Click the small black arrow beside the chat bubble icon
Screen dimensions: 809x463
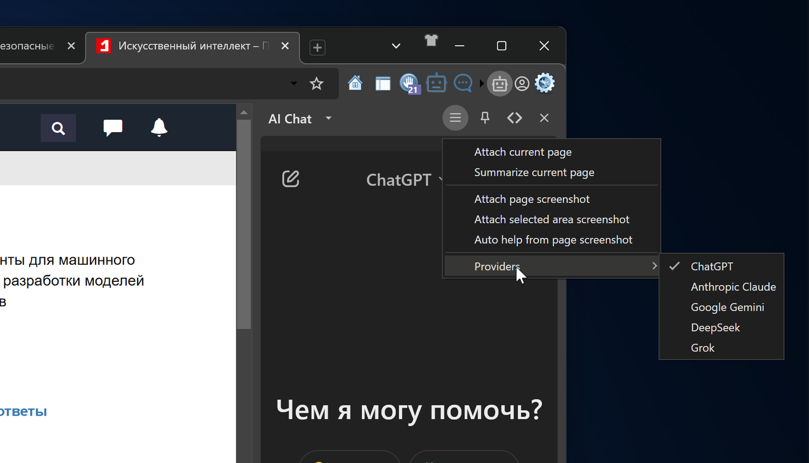[x=482, y=84]
